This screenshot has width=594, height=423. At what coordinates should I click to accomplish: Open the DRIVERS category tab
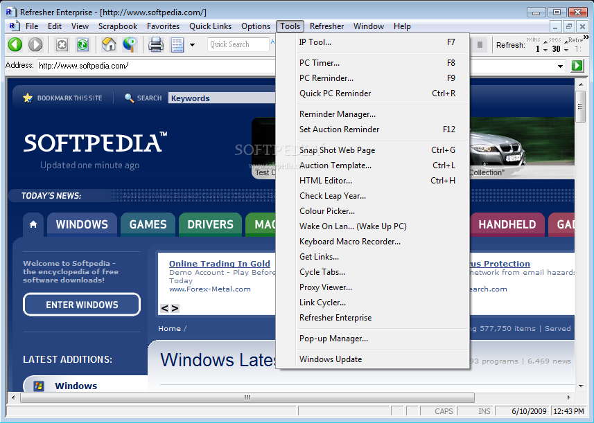210,224
